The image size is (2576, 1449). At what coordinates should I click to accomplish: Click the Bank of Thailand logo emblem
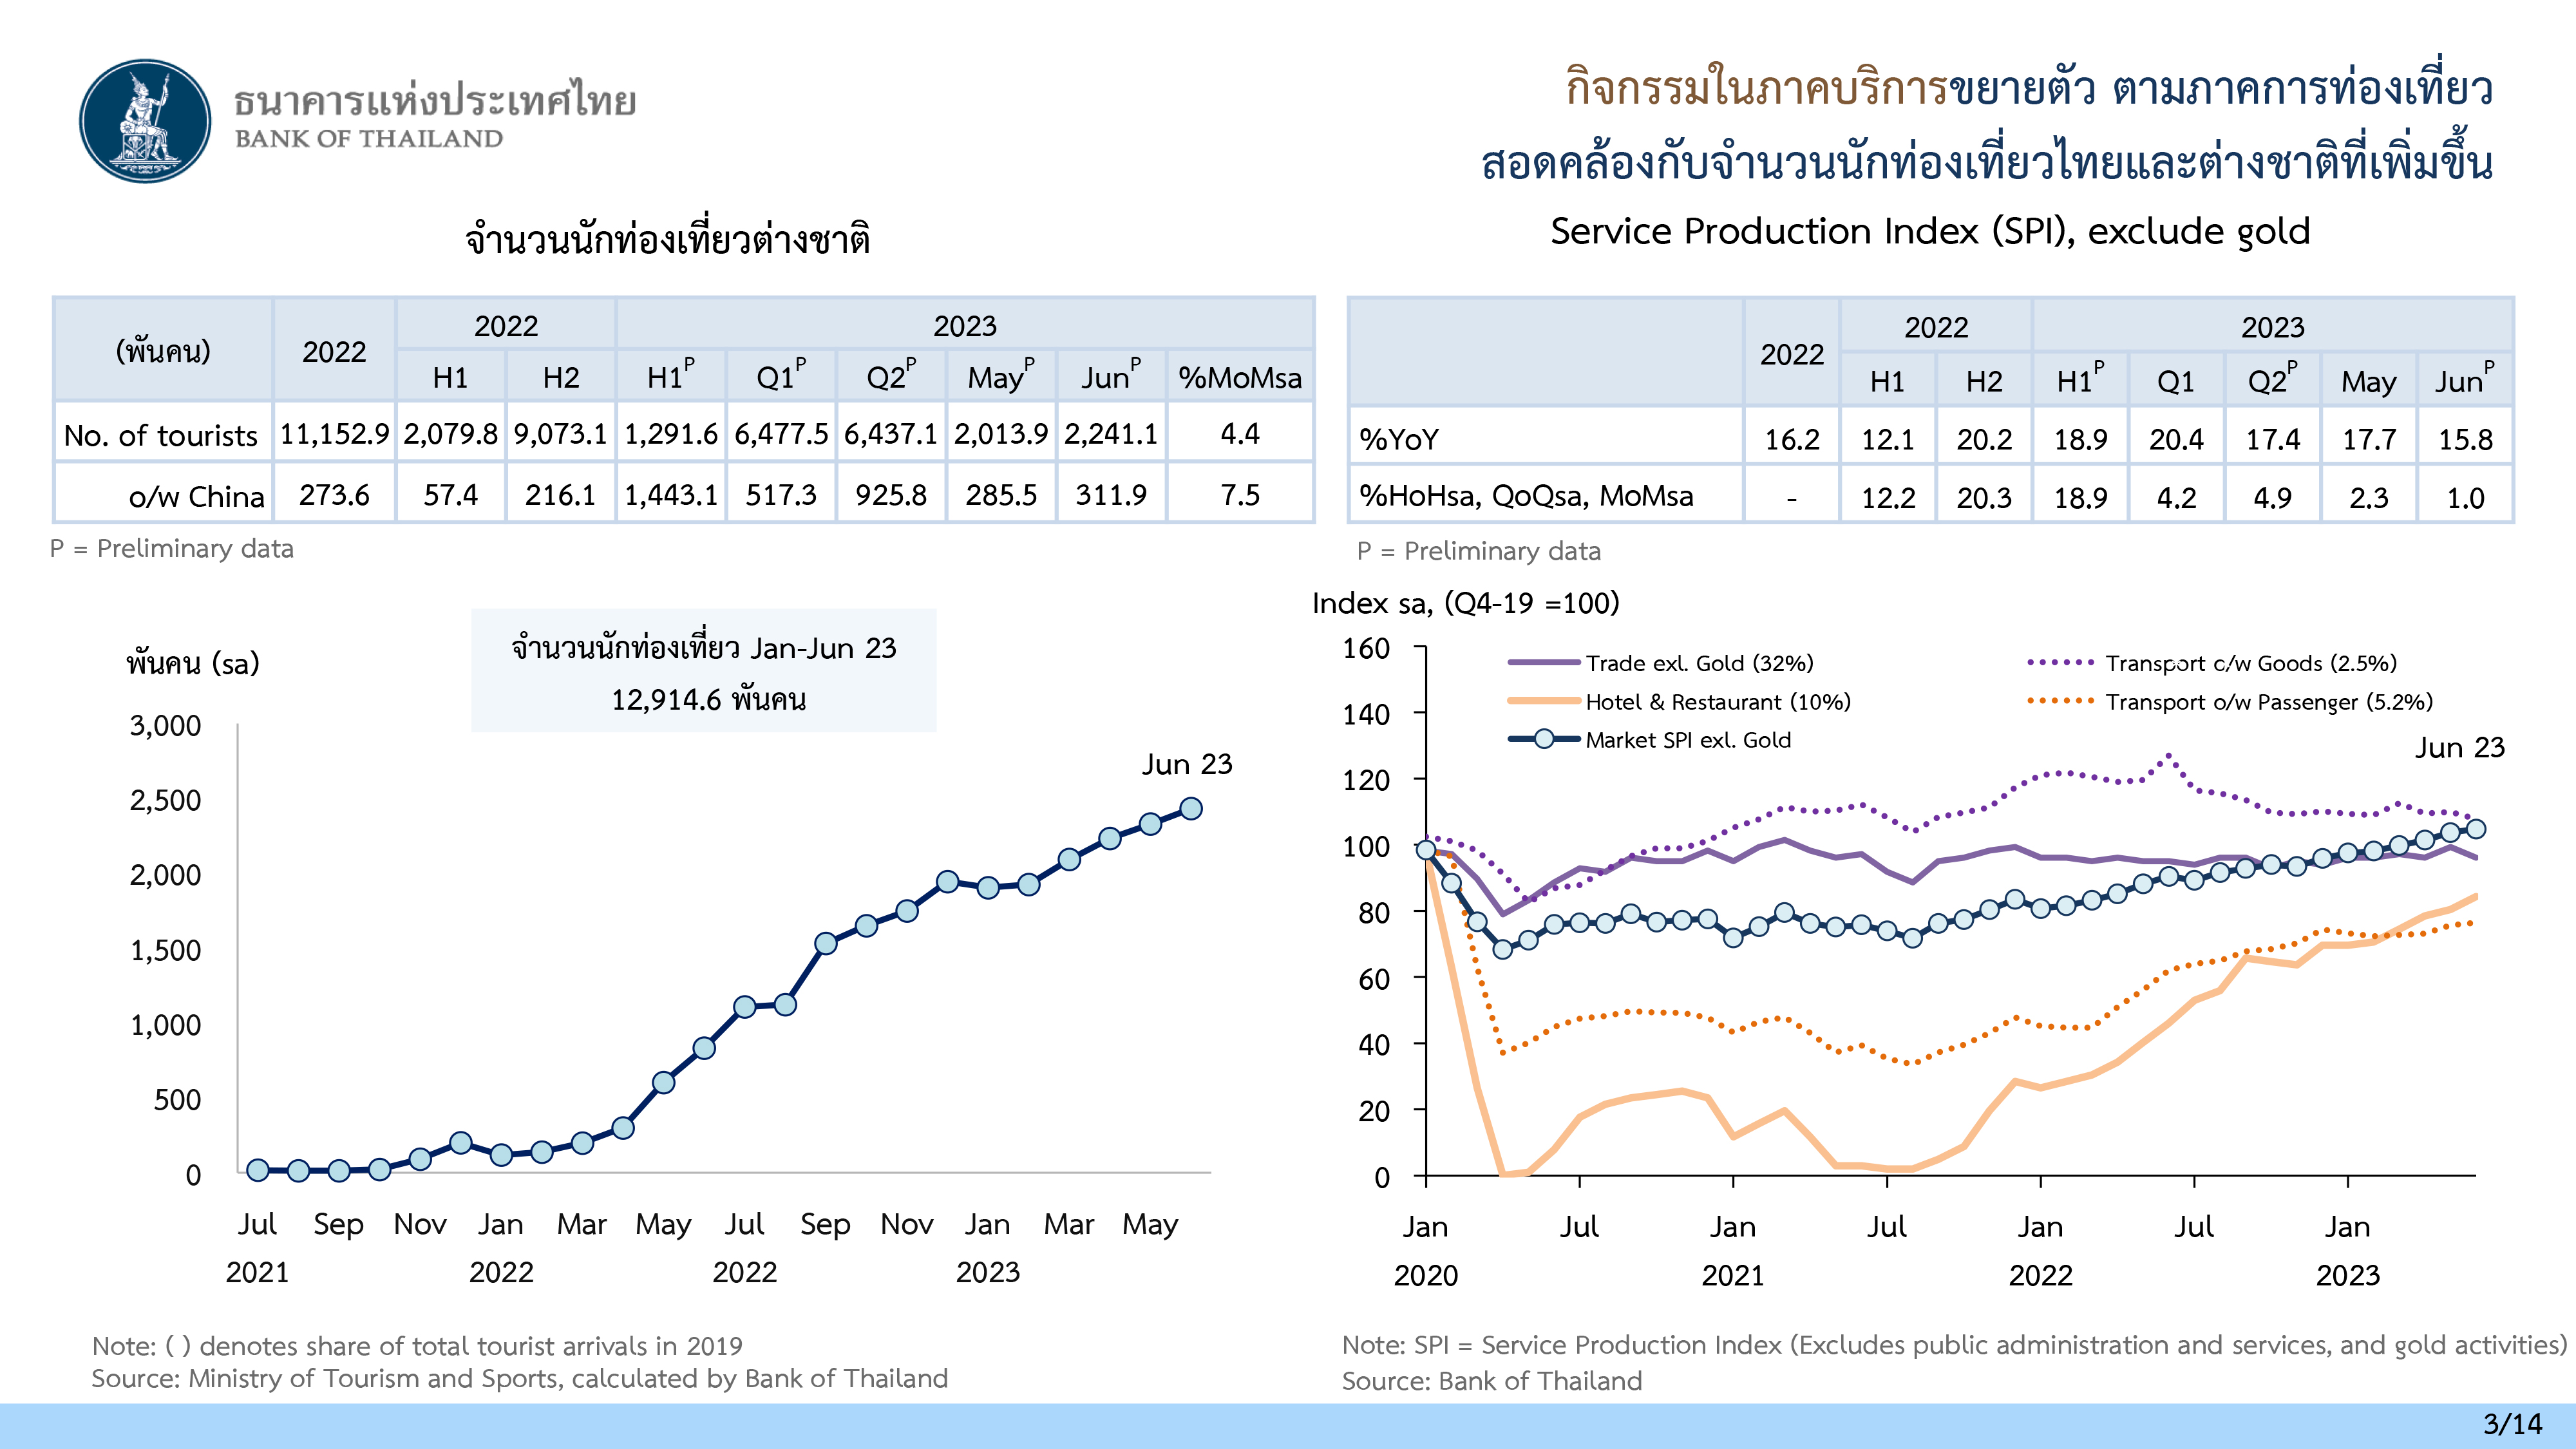pyautogui.click(x=146, y=120)
